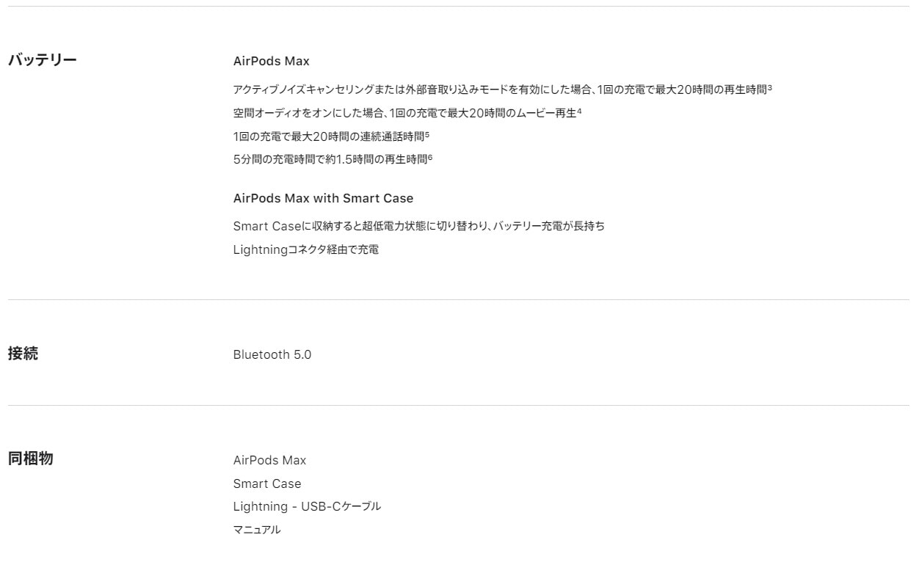The height and width of the screenshot is (562, 919).
Task: Click the Lightning - USB-Cケーブル item
Action: [307, 507]
